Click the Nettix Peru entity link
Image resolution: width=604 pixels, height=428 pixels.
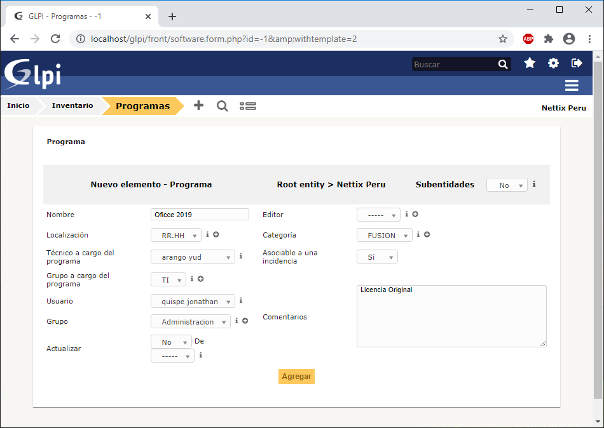tap(563, 108)
